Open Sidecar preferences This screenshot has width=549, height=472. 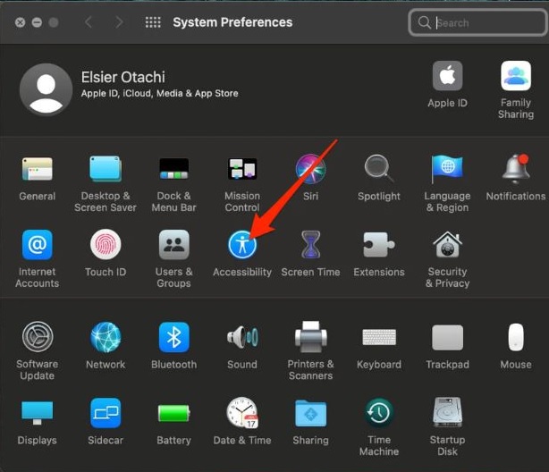106,413
